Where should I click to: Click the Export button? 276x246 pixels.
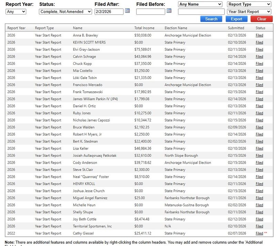point(236,19)
